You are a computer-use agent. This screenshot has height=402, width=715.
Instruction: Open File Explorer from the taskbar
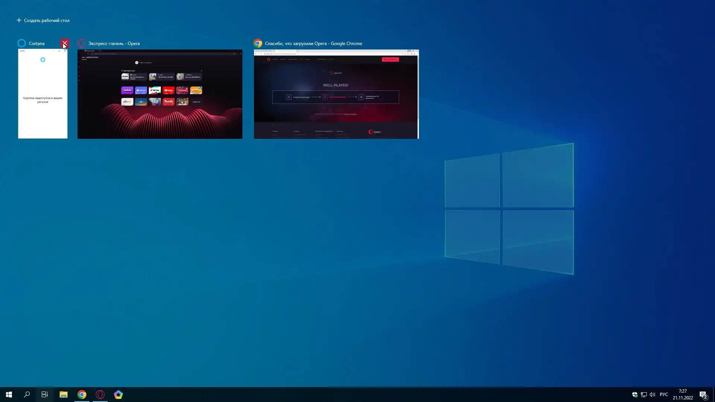[64, 395]
